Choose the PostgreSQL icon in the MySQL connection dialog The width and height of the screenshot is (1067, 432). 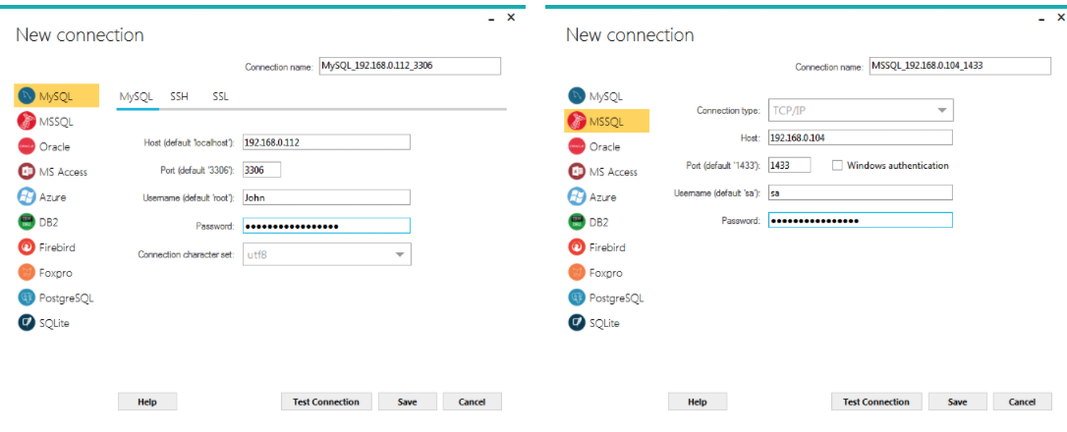click(x=27, y=297)
